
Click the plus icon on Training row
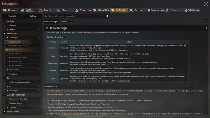click(39, 108)
